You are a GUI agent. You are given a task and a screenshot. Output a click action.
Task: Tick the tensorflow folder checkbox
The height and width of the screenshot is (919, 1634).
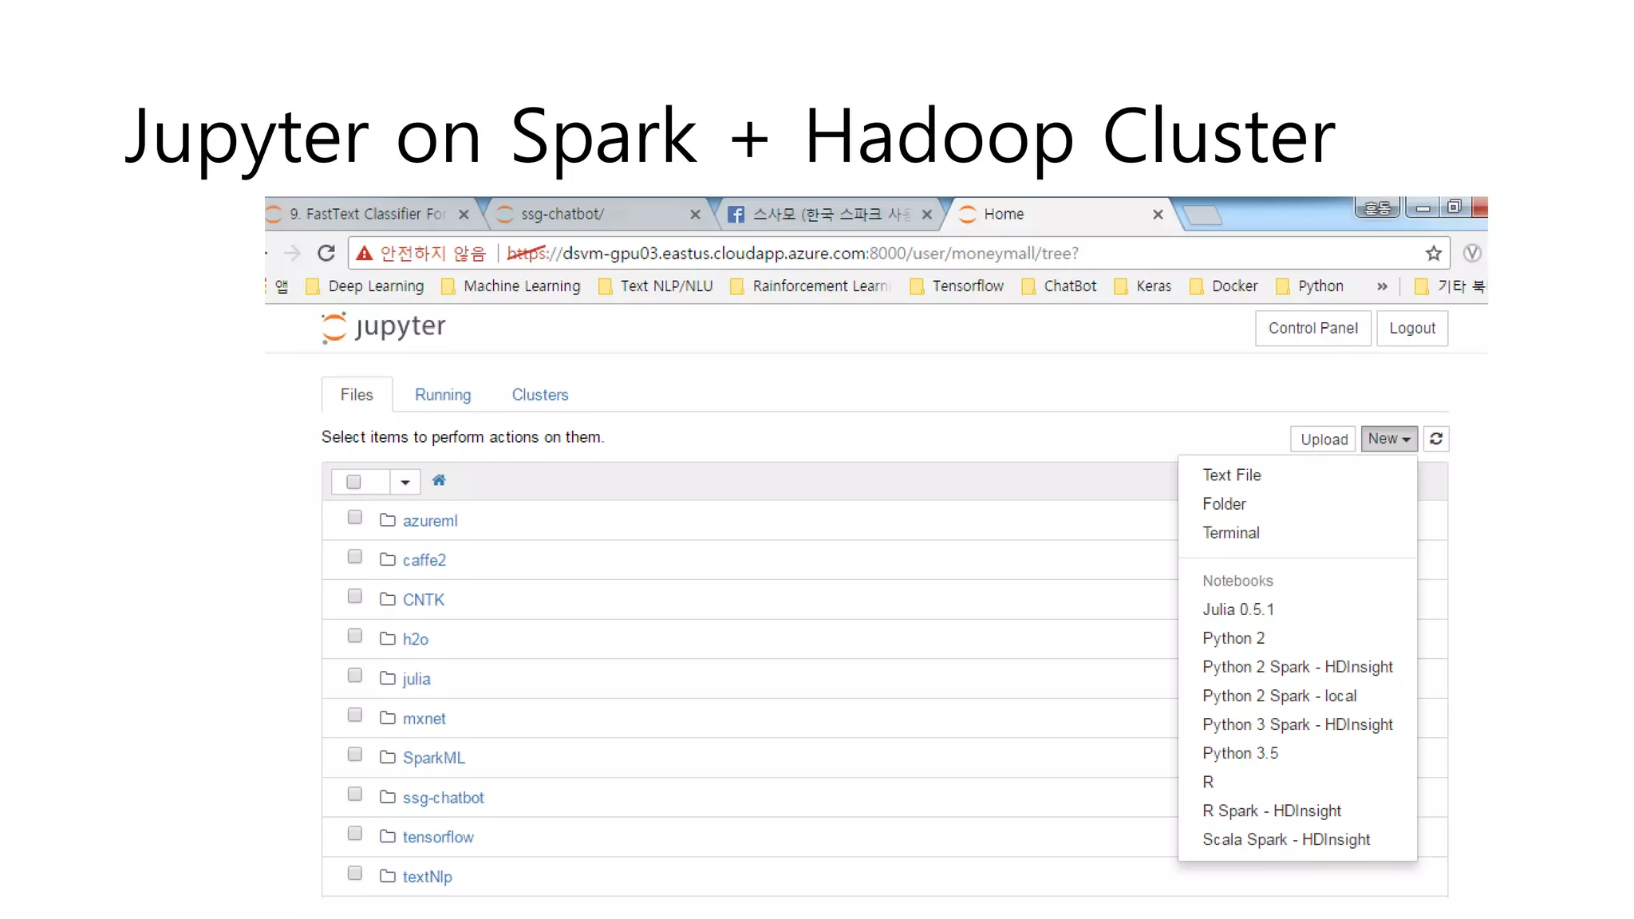355,834
